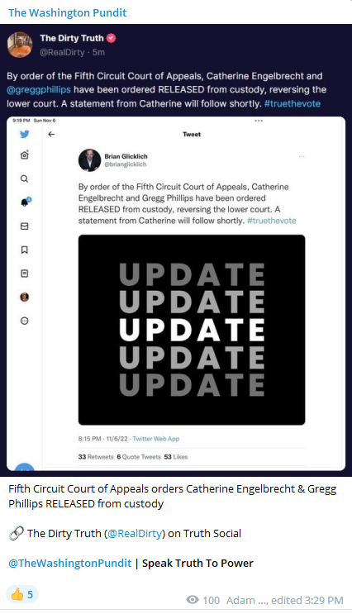Open the more options circle icon in sidebar
Screen dimensions: 352x614
24,321
